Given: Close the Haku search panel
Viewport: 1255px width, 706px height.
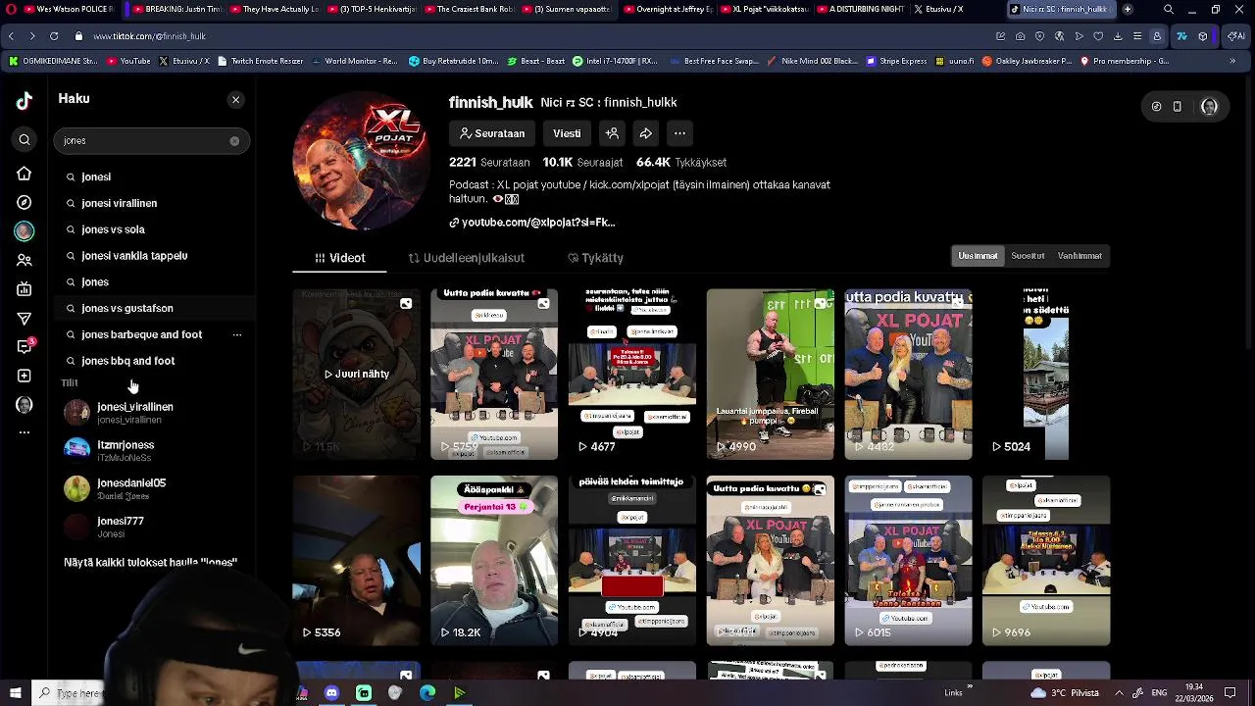Looking at the screenshot, I should coord(235,100).
